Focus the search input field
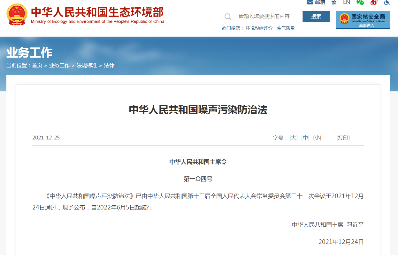398x255 pixels. (x=268, y=17)
